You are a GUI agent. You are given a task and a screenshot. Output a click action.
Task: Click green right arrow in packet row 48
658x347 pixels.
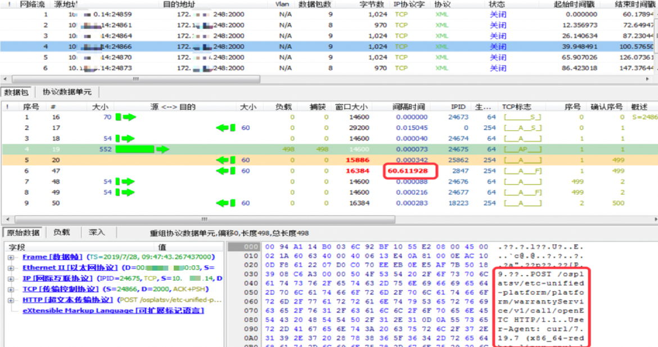(125, 182)
